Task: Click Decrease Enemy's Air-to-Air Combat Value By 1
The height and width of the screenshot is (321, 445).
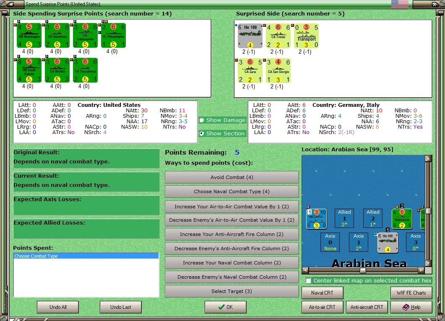Action: (232, 220)
